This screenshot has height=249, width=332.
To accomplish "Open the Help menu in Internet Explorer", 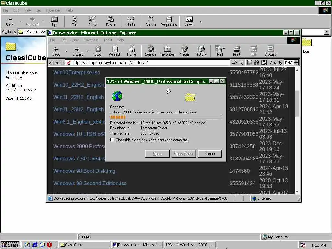I will point(120,40).
